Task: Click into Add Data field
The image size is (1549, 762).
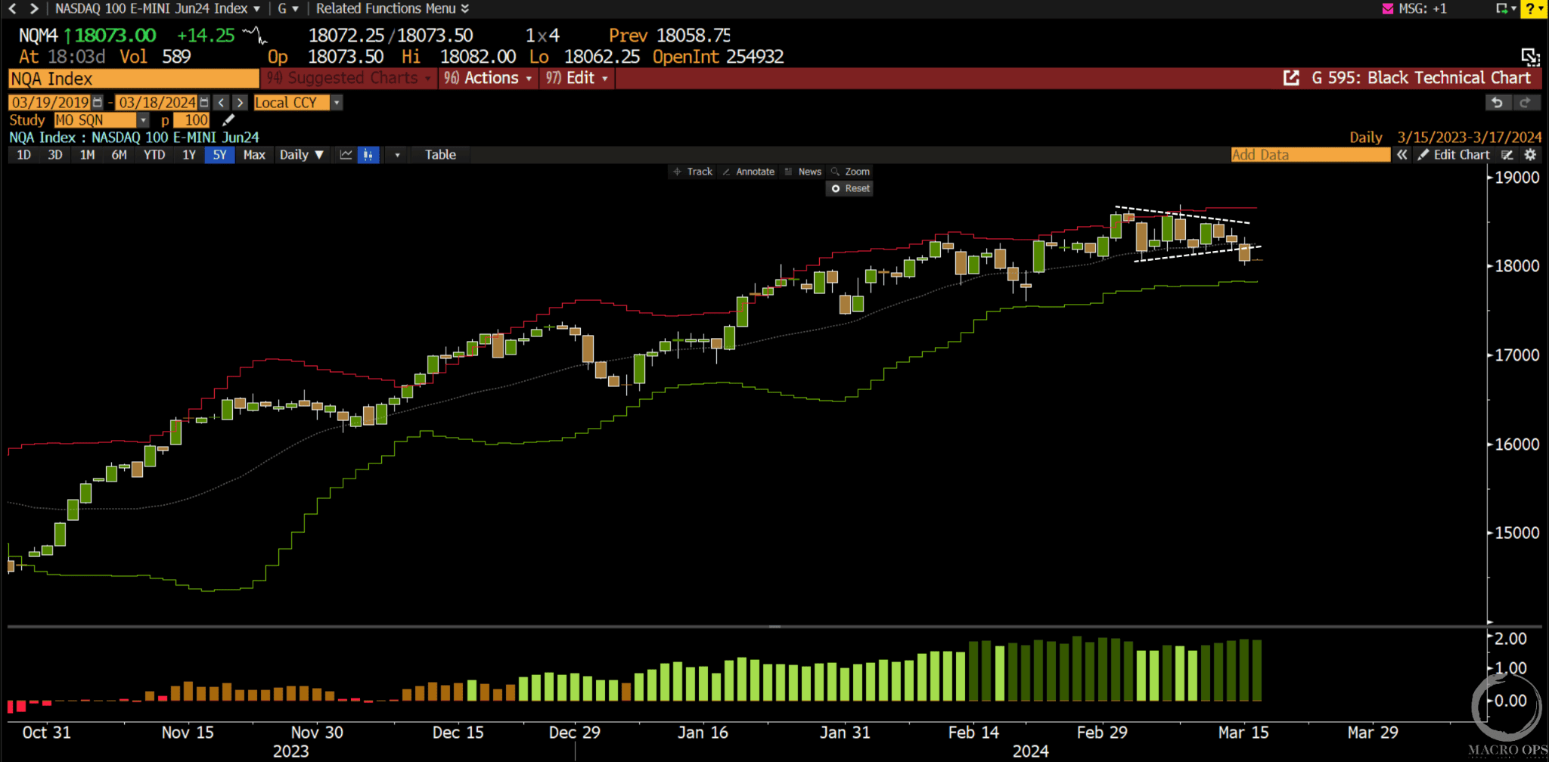Action: 1310,154
